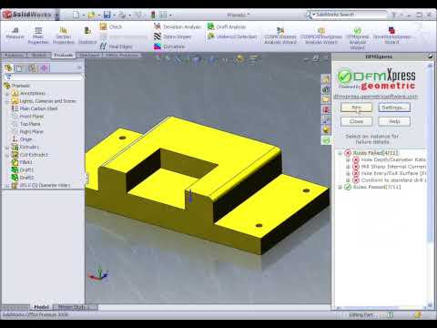Select the ConfigurationManager tab icon
437x328 pixels.
tap(32, 68)
